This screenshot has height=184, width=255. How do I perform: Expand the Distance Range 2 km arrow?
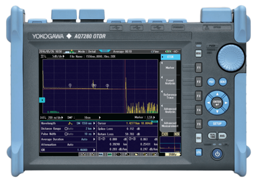click(x=94, y=129)
